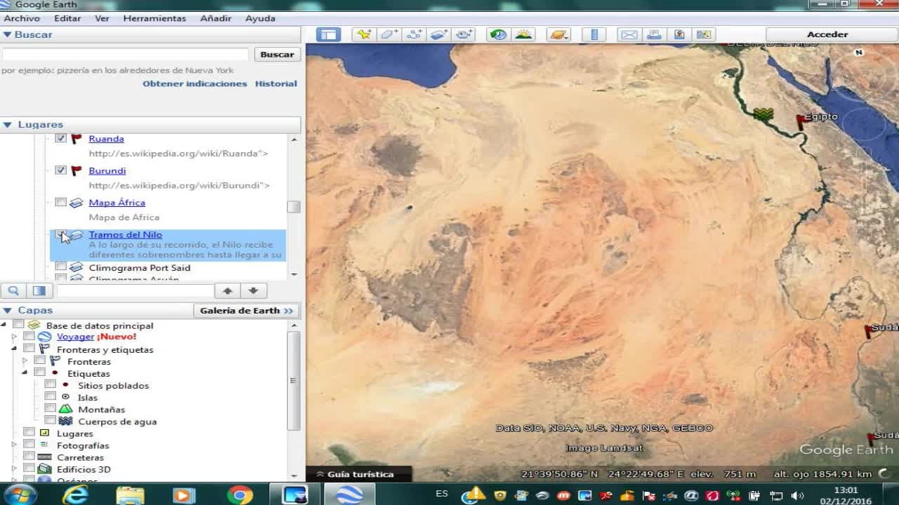Screen dimensions: 899x505
Task: Click the Montañas green mountain icon
Action: [x=65, y=409]
